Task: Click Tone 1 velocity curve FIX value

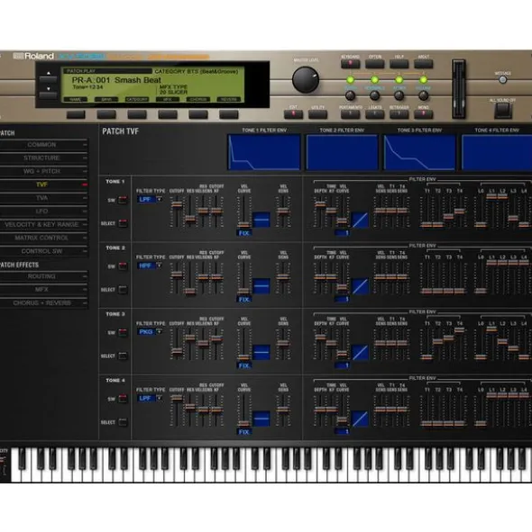Action: tap(244, 233)
